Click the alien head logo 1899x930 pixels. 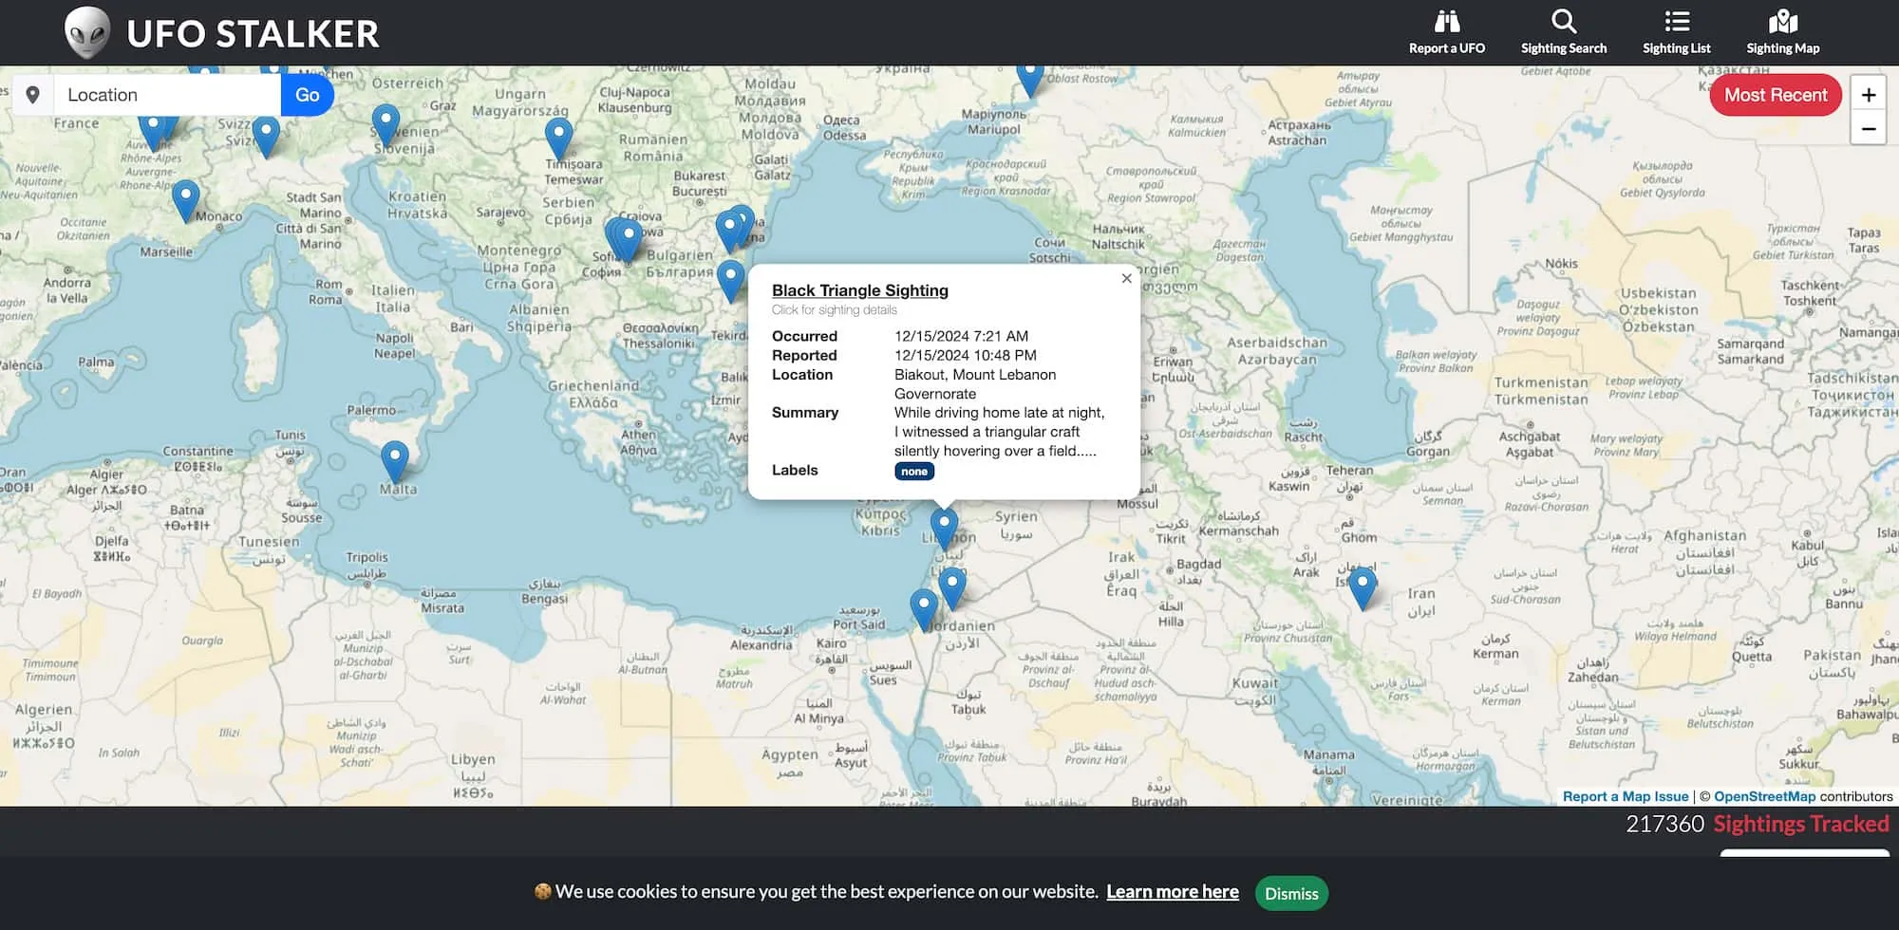click(x=87, y=33)
